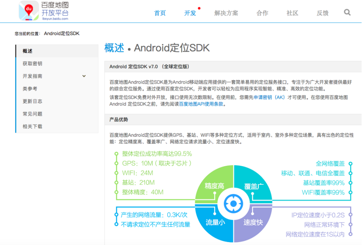362x245 pixels.
Task: Expand the 开发指南 chevron
Action: click(x=84, y=76)
